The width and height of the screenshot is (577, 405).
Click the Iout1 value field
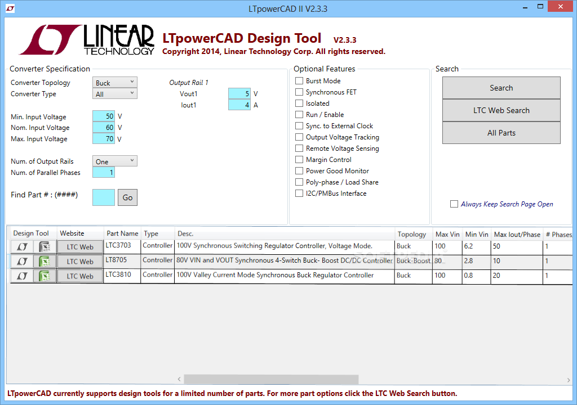[x=239, y=105]
